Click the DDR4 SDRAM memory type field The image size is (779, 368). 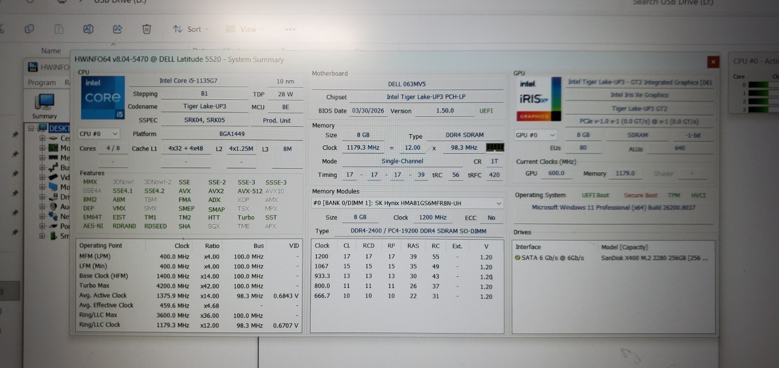(464, 135)
